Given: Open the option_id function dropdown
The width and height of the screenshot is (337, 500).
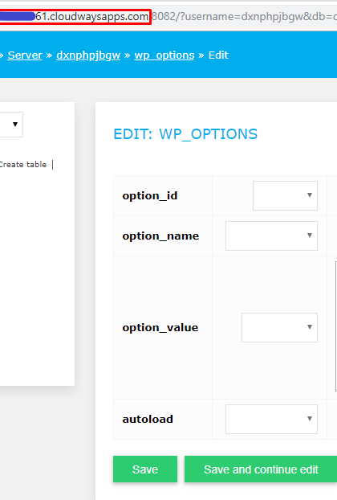Looking at the screenshot, I should (285, 196).
